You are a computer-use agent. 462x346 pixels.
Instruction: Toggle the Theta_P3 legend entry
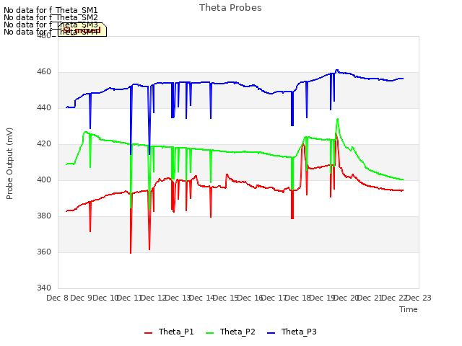click(292, 332)
